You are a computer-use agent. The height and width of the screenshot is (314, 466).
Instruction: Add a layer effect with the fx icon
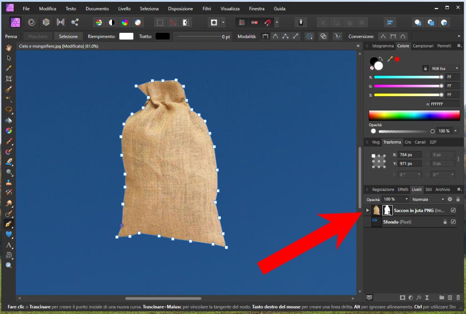click(x=419, y=297)
